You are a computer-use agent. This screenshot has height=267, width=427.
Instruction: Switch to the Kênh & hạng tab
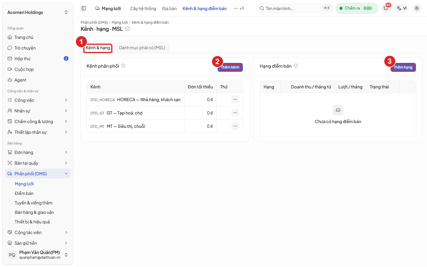pyautogui.click(x=98, y=48)
